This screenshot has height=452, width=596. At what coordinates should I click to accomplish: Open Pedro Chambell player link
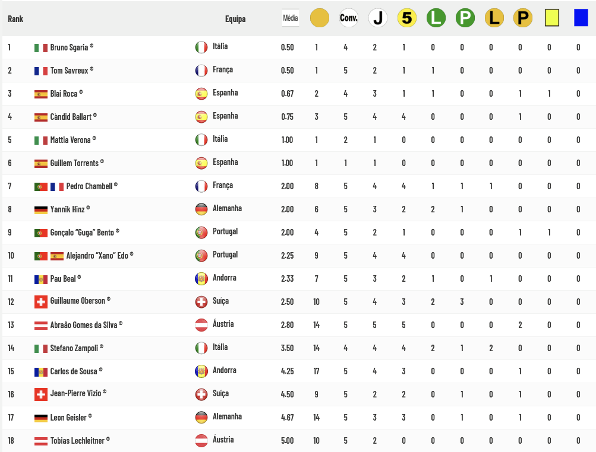pyautogui.click(x=89, y=186)
